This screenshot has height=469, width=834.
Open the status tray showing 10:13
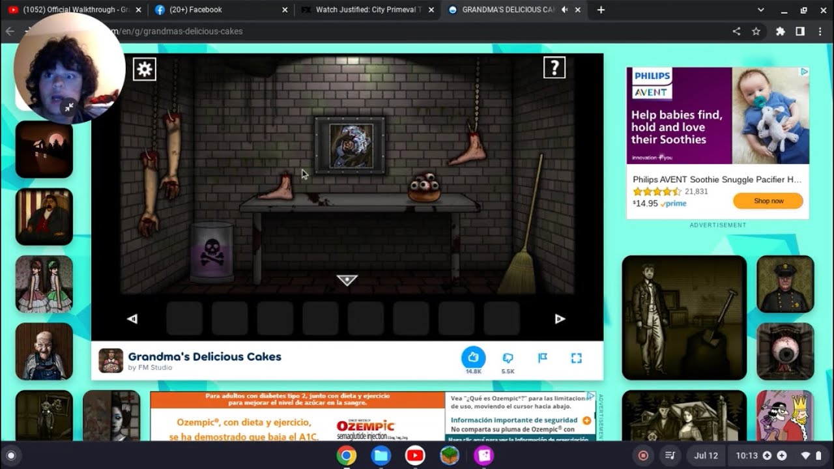[x=777, y=455]
